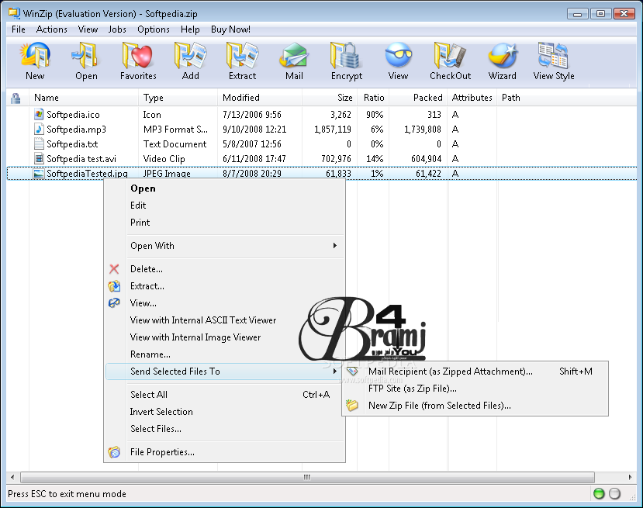Click the horizontal scrollbar at the bottom
This screenshot has width=643, height=508.
point(306,477)
